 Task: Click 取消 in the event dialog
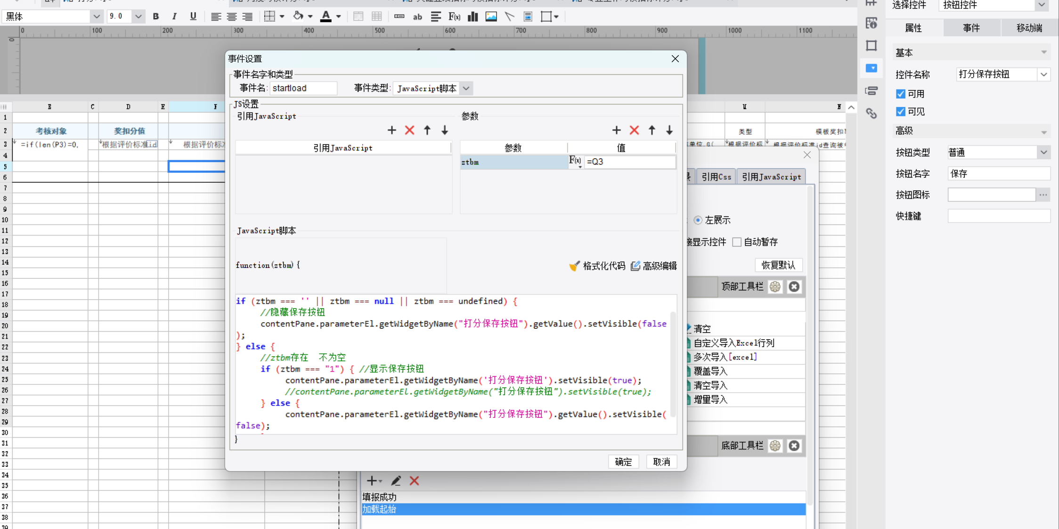pos(661,462)
